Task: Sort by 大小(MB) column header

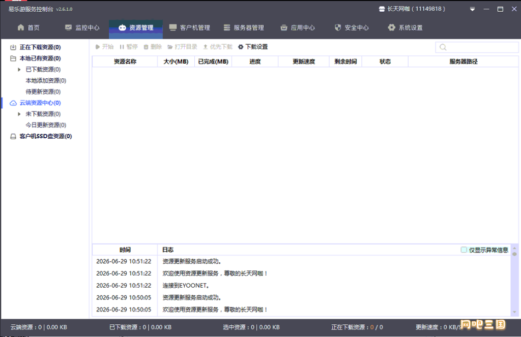Action: (x=176, y=62)
